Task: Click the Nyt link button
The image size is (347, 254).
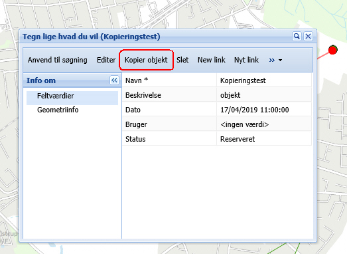Action: click(246, 60)
